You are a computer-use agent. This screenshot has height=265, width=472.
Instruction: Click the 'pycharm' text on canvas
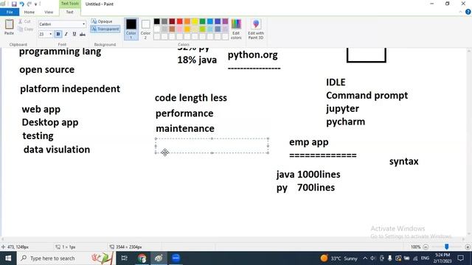click(346, 122)
